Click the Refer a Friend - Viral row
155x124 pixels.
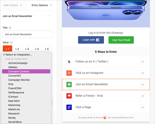point(106,96)
